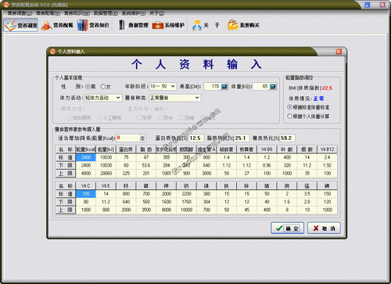Click Vit B12 standard value 2.4

pyautogui.click(x=327, y=157)
